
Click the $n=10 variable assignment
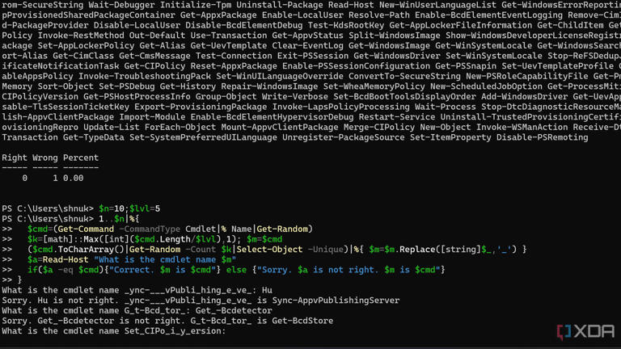point(112,208)
